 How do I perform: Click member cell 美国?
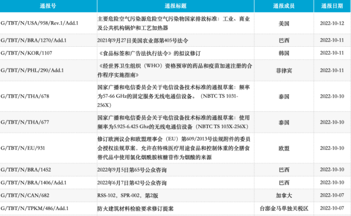pyautogui.click(x=284, y=23)
